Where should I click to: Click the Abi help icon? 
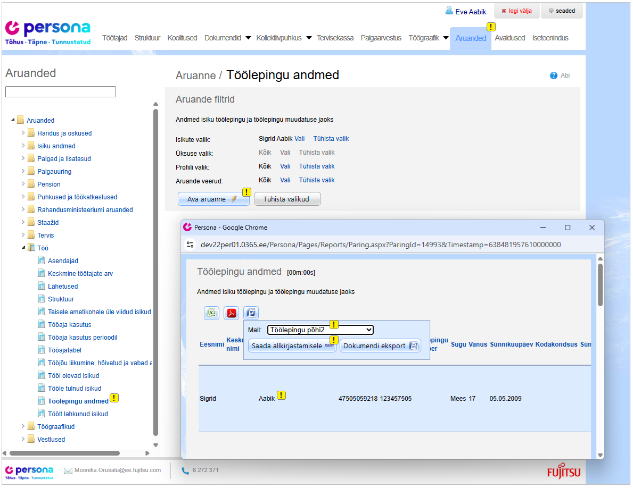tap(554, 76)
